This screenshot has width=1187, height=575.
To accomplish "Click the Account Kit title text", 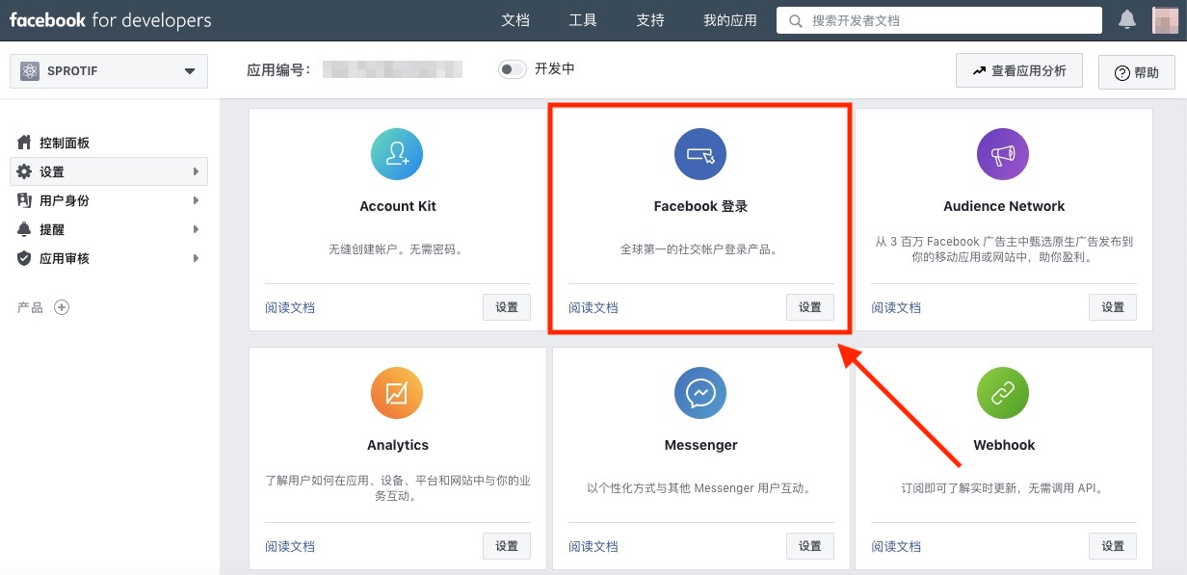I will tap(398, 206).
